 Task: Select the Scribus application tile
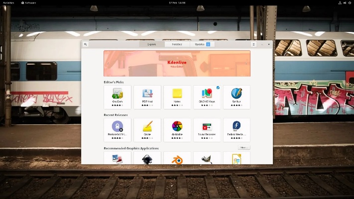click(236, 97)
